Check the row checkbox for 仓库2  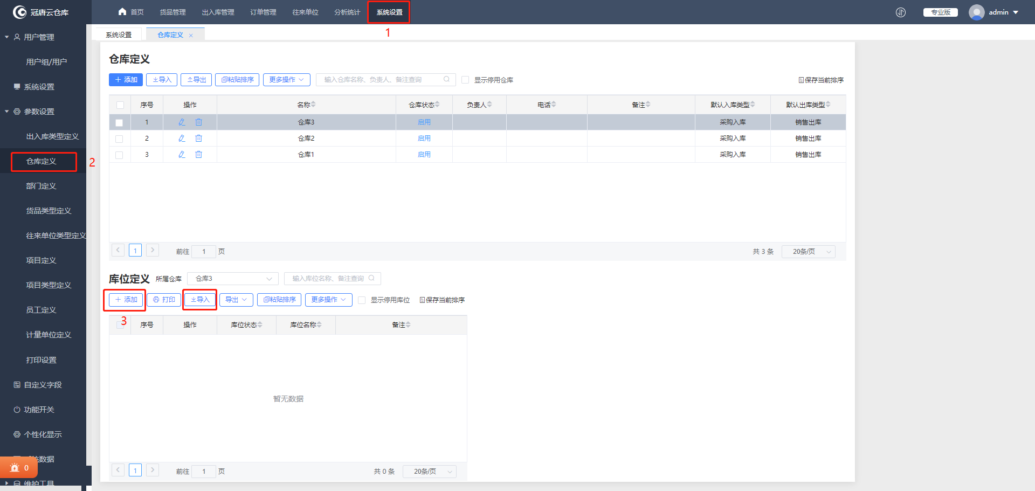pyautogui.click(x=119, y=139)
